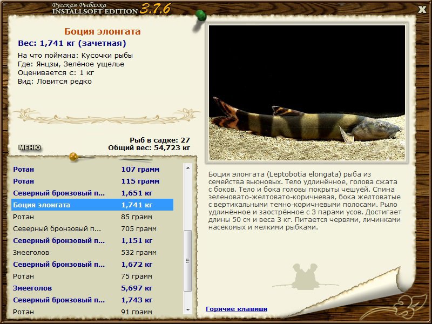Select the Ротан 107 грамм row
The image size is (432, 324).
(x=92, y=169)
